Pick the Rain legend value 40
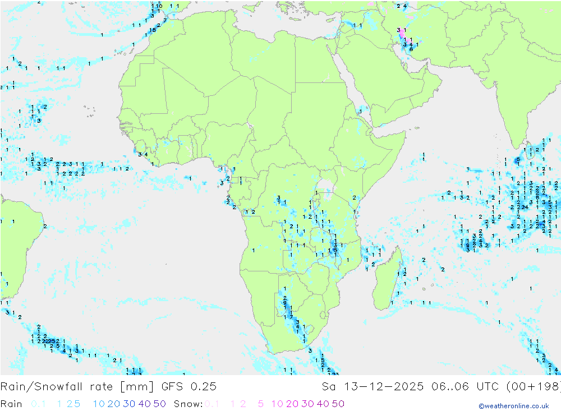Viewport: 561px width, 411px height. point(145,404)
